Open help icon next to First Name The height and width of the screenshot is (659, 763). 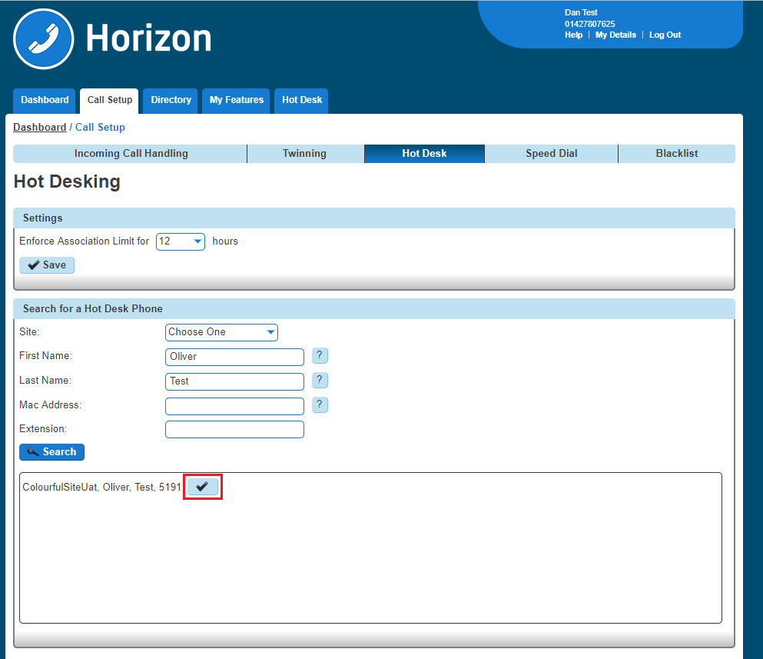point(320,355)
